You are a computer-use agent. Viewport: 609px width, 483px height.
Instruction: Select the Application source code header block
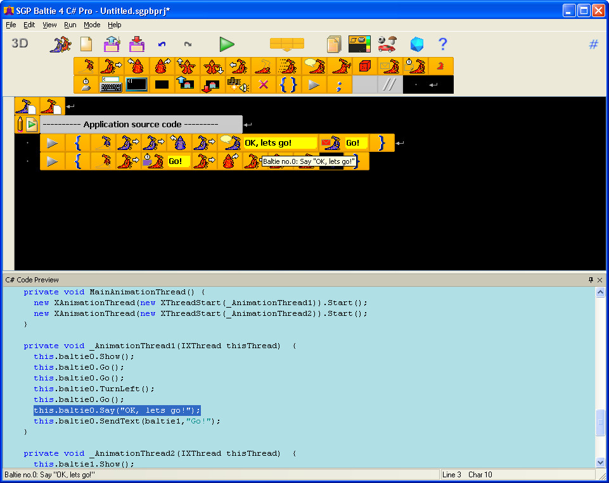tap(141, 125)
